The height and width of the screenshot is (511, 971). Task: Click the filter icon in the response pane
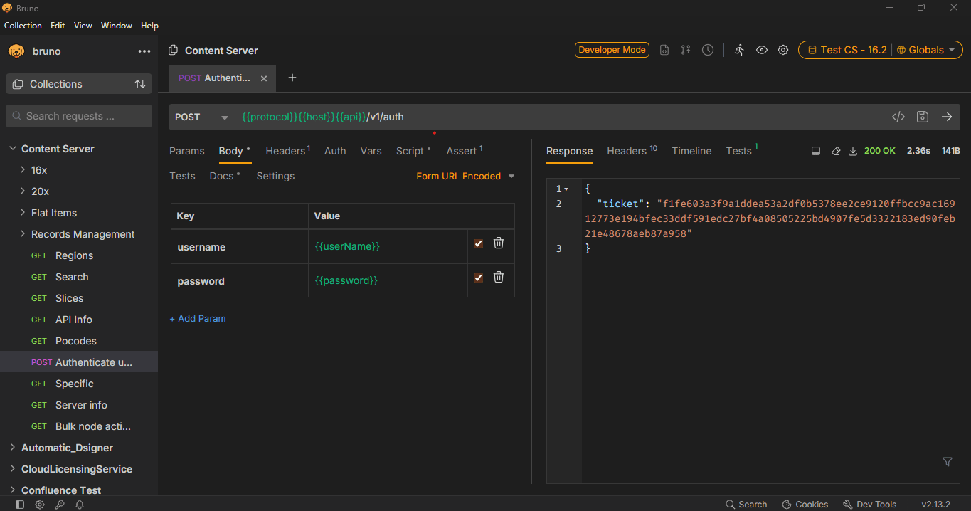(x=947, y=462)
